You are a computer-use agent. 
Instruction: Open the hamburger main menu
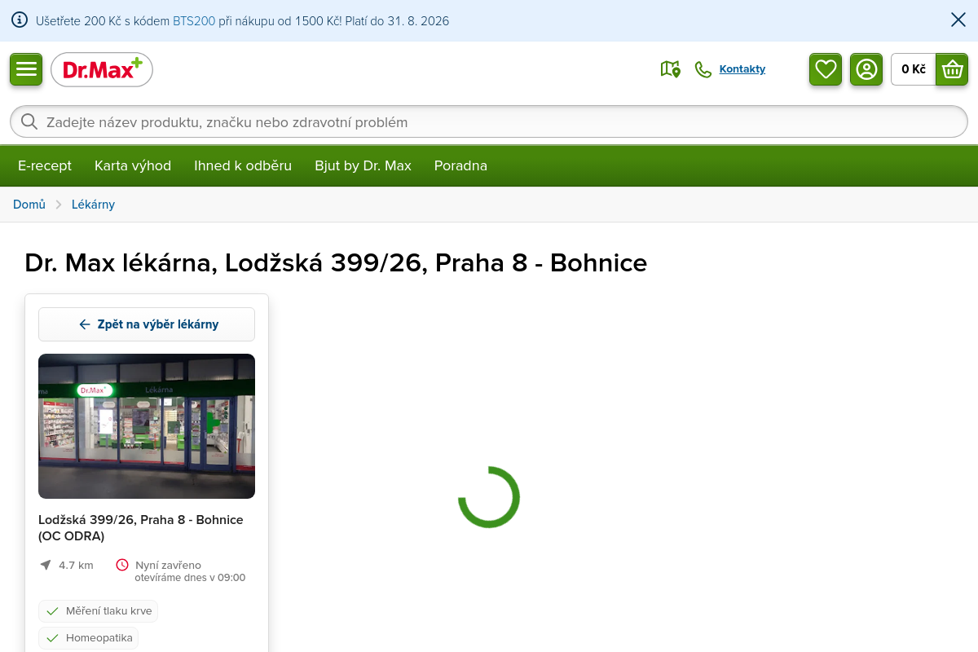(x=26, y=69)
